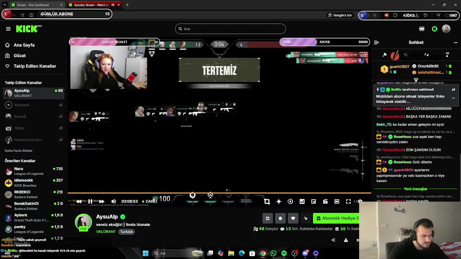461x259 pixels.
Task: Open Discord from taskbar
Action: coord(305,253)
